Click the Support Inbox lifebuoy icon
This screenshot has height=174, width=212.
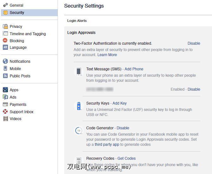coord(5,112)
